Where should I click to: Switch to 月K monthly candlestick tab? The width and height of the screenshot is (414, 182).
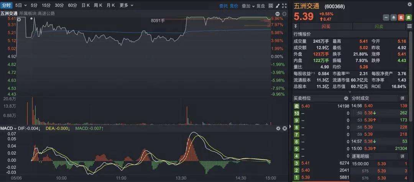pyautogui.click(x=111, y=5)
